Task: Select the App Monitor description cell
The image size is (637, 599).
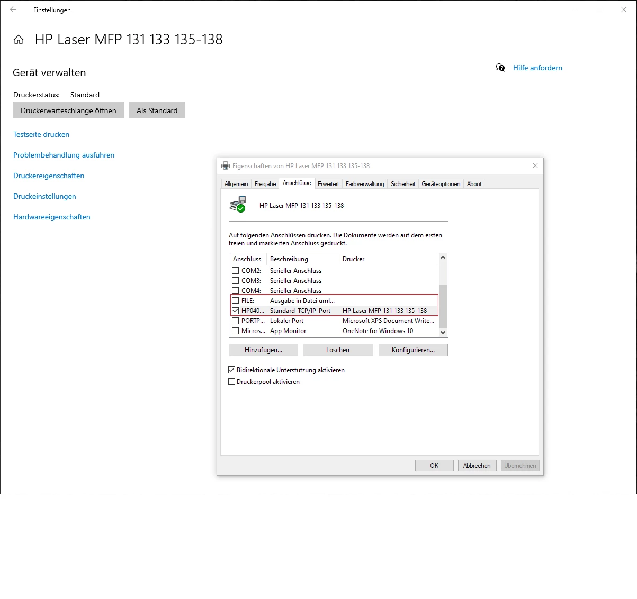Action: coord(288,331)
